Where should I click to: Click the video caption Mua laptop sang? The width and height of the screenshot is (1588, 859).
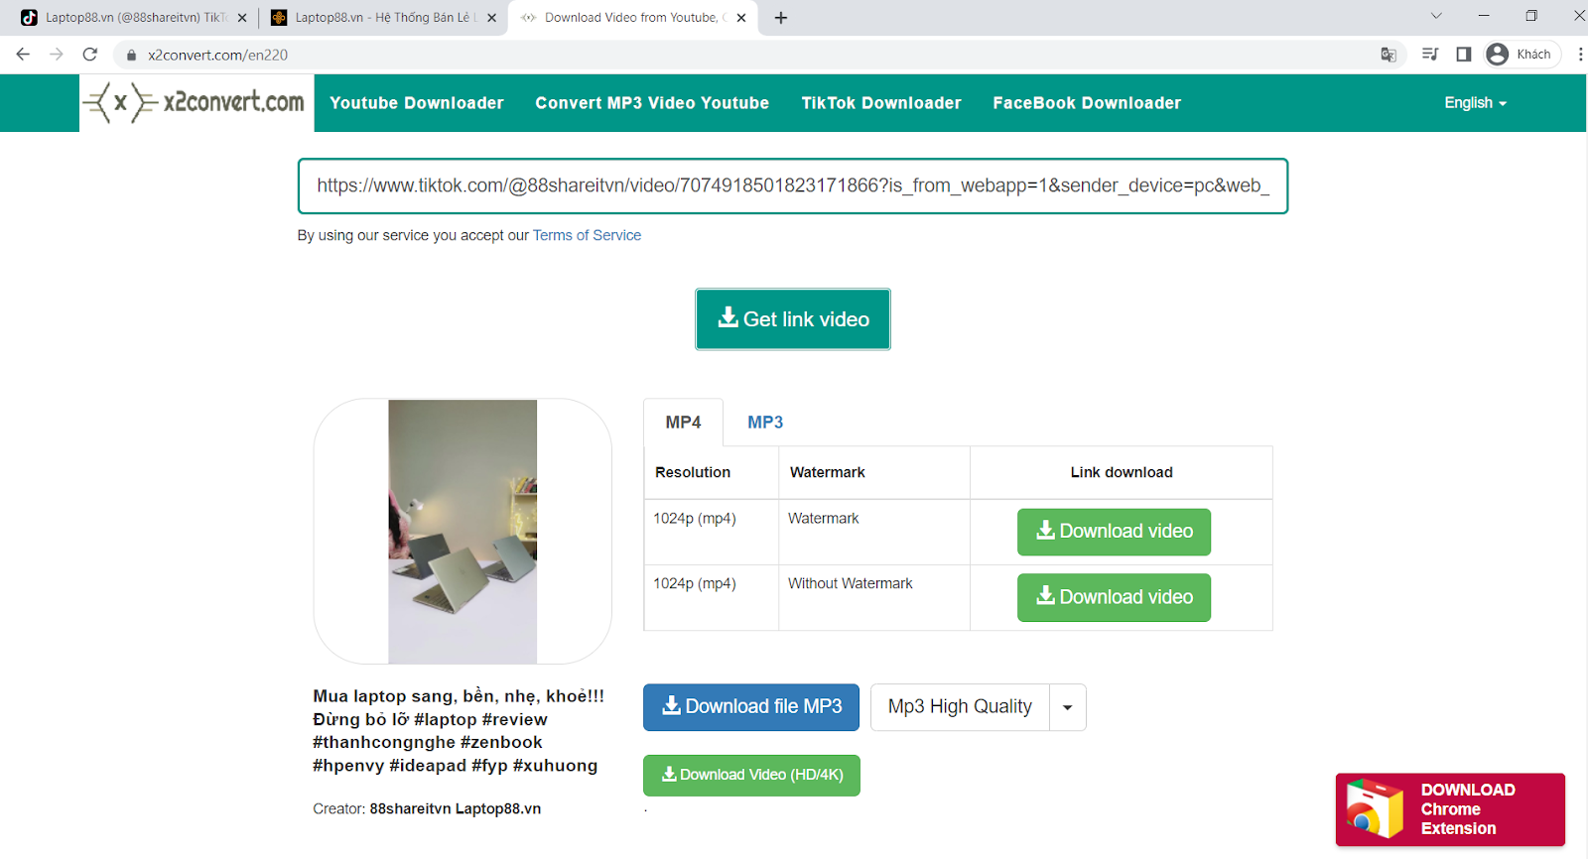click(459, 731)
